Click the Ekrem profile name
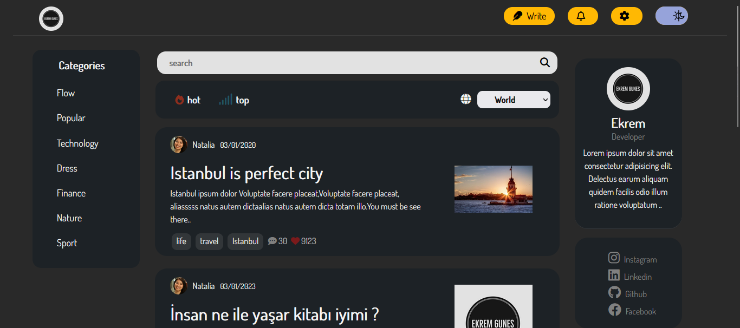This screenshot has height=328, width=740. [x=628, y=123]
